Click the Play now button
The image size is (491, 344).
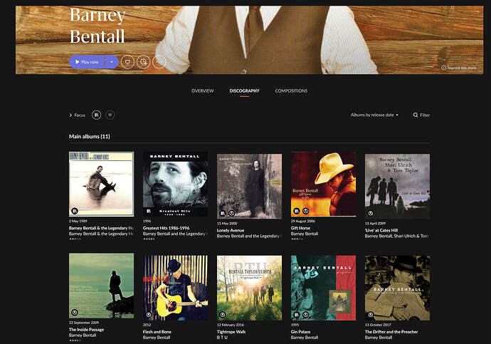[87, 62]
